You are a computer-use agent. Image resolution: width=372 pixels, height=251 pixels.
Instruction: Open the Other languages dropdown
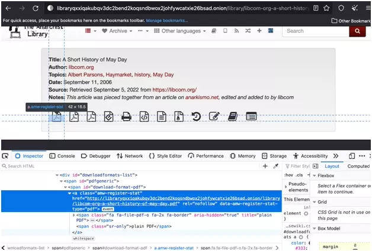click(x=180, y=31)
